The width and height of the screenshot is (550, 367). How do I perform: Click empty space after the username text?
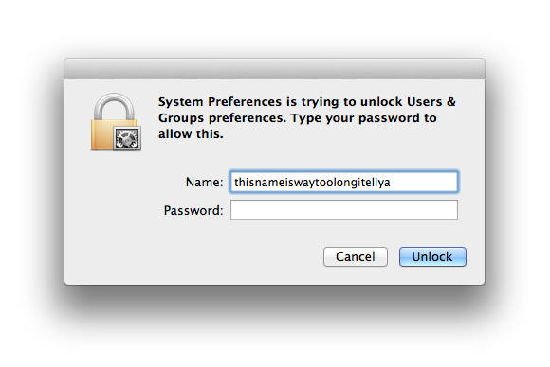click(x=424, y=182)
